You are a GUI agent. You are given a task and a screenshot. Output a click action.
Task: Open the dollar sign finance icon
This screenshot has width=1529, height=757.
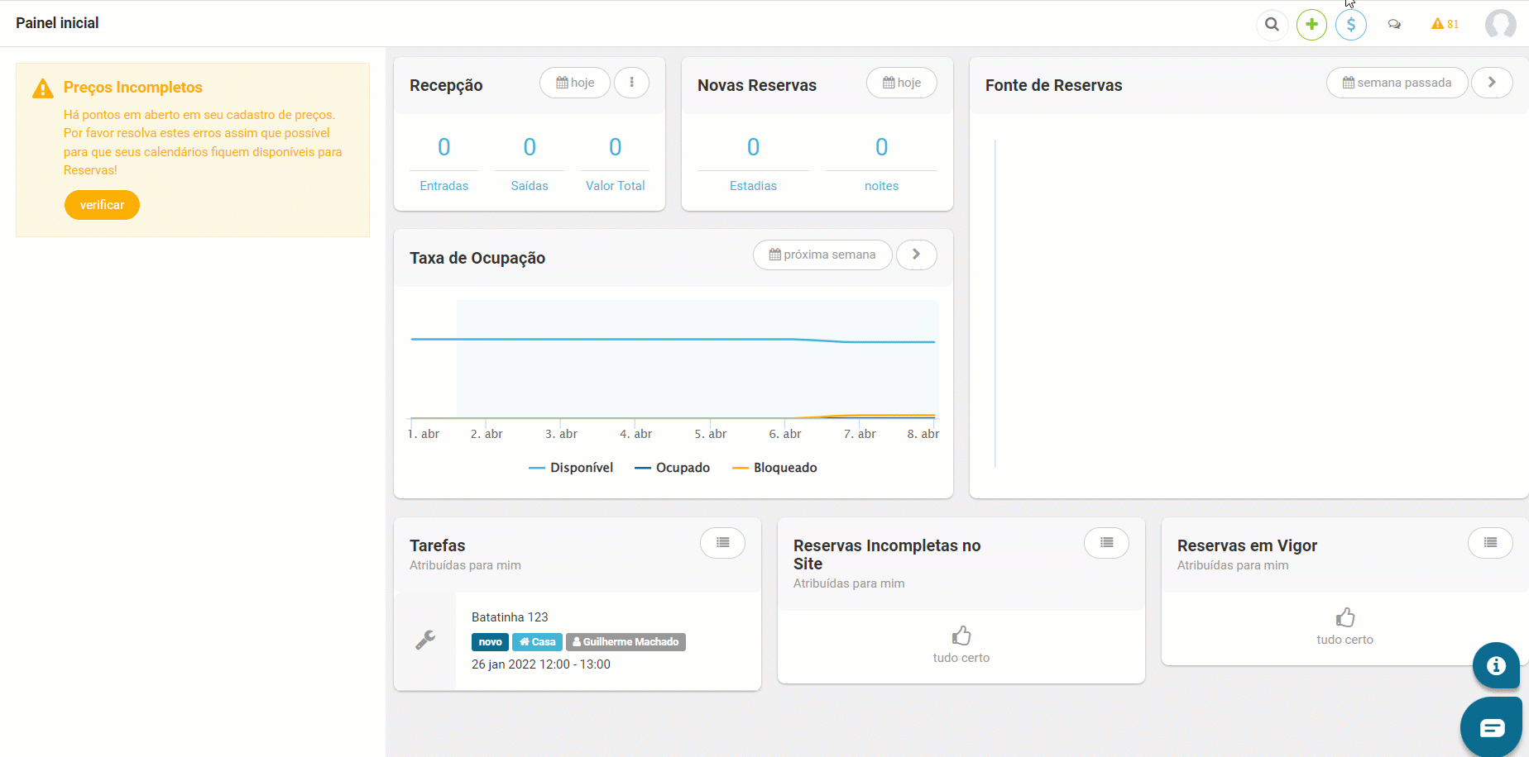(x=1351, y=25)
